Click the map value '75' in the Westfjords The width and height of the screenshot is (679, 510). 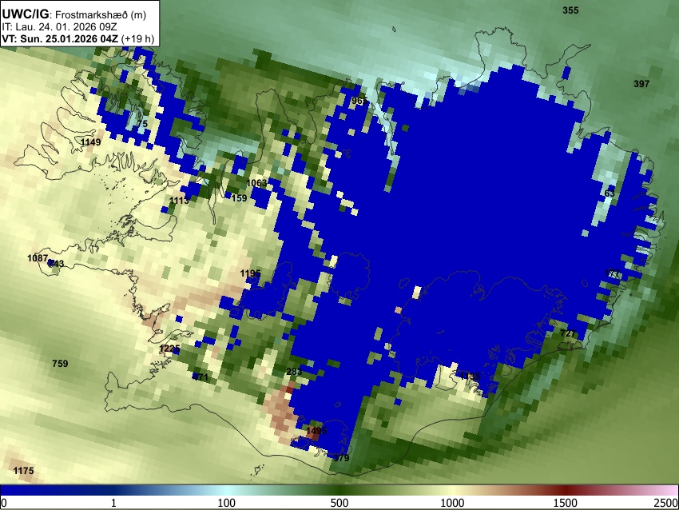(x=142, y=124)
